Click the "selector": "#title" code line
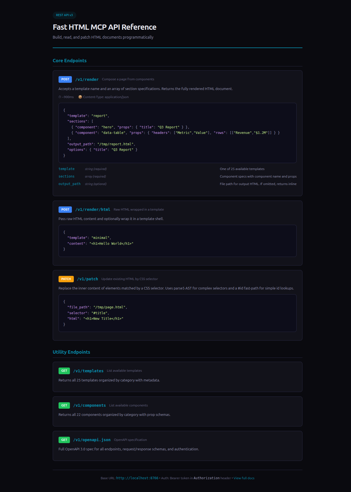The image size is (351, 492). click(x=88, y=313)
